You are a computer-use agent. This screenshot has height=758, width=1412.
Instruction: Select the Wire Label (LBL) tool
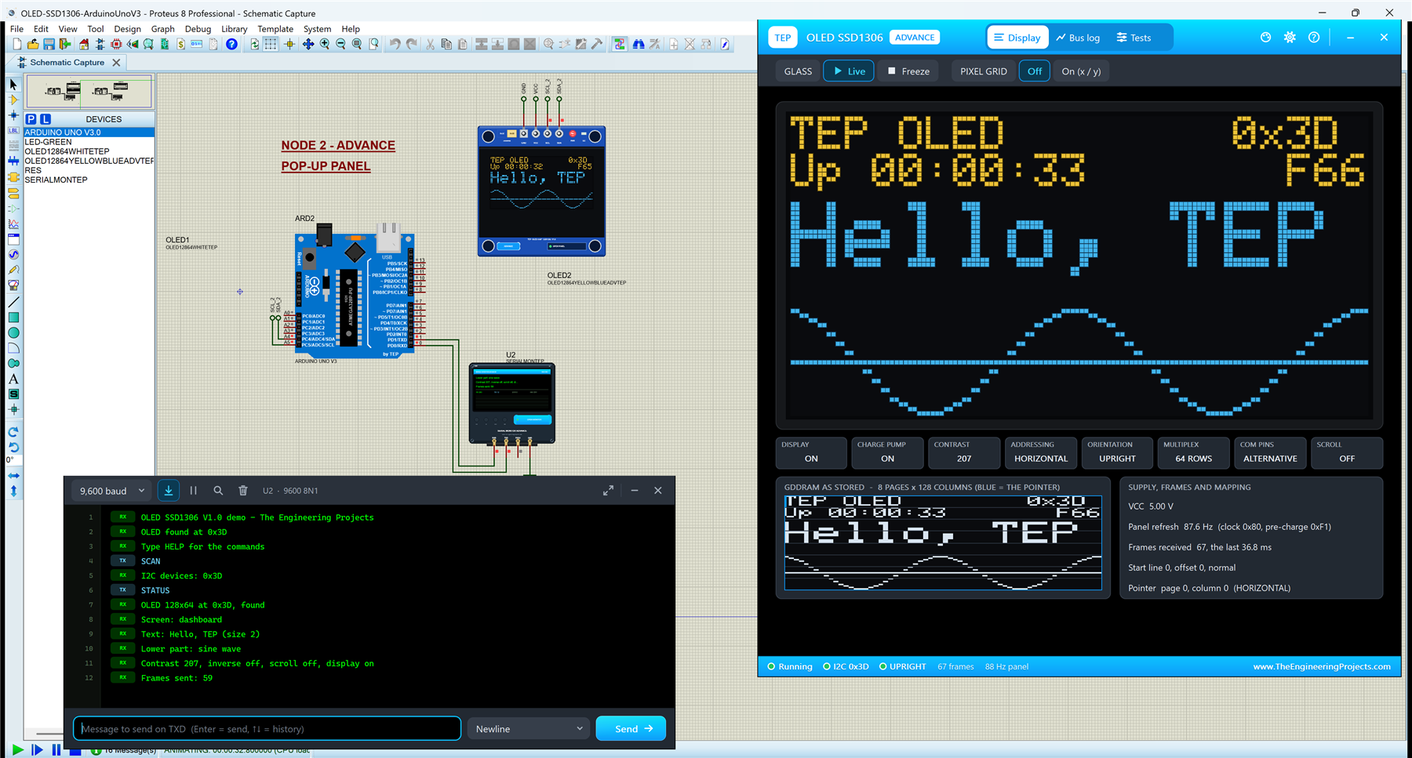click(13, 130)
